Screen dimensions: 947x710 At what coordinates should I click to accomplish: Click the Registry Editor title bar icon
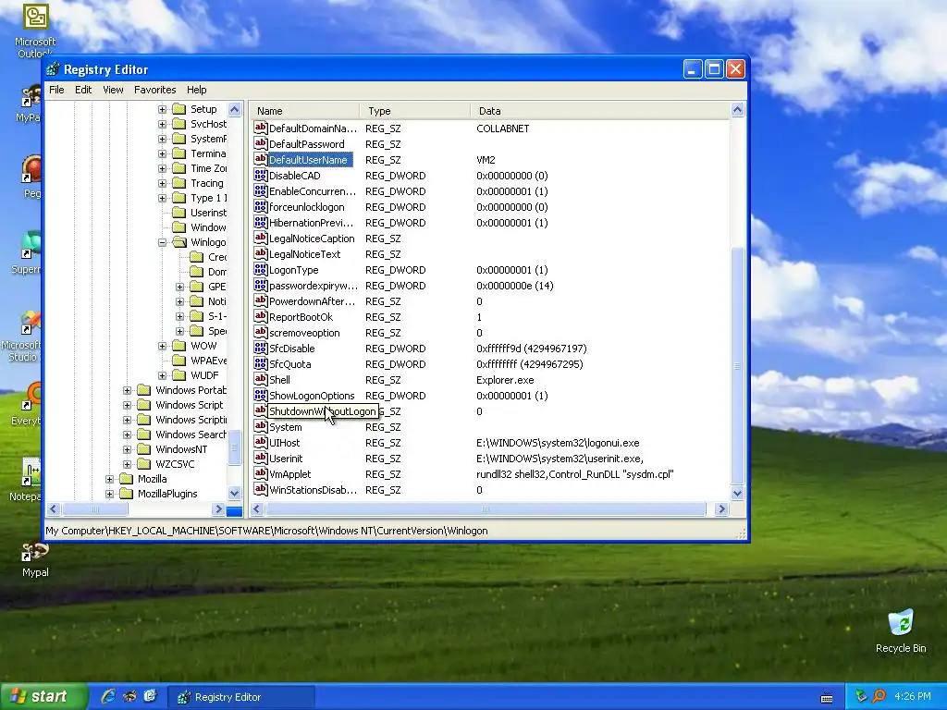pos(53,69)
